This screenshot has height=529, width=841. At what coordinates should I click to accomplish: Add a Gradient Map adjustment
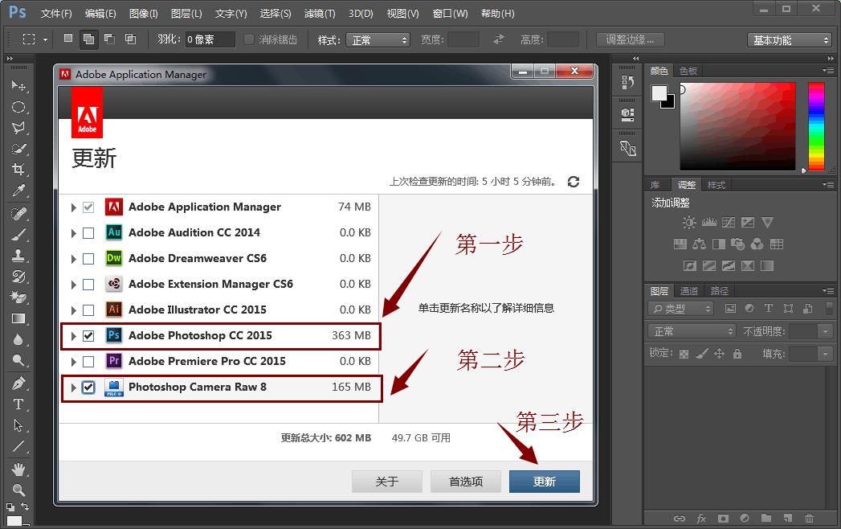(767, 266)
